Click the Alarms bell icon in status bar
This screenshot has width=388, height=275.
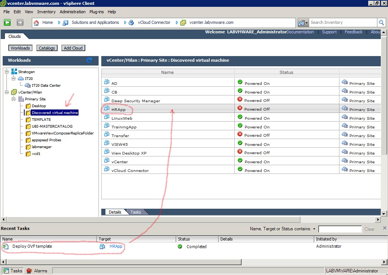(x=29, y=271)
